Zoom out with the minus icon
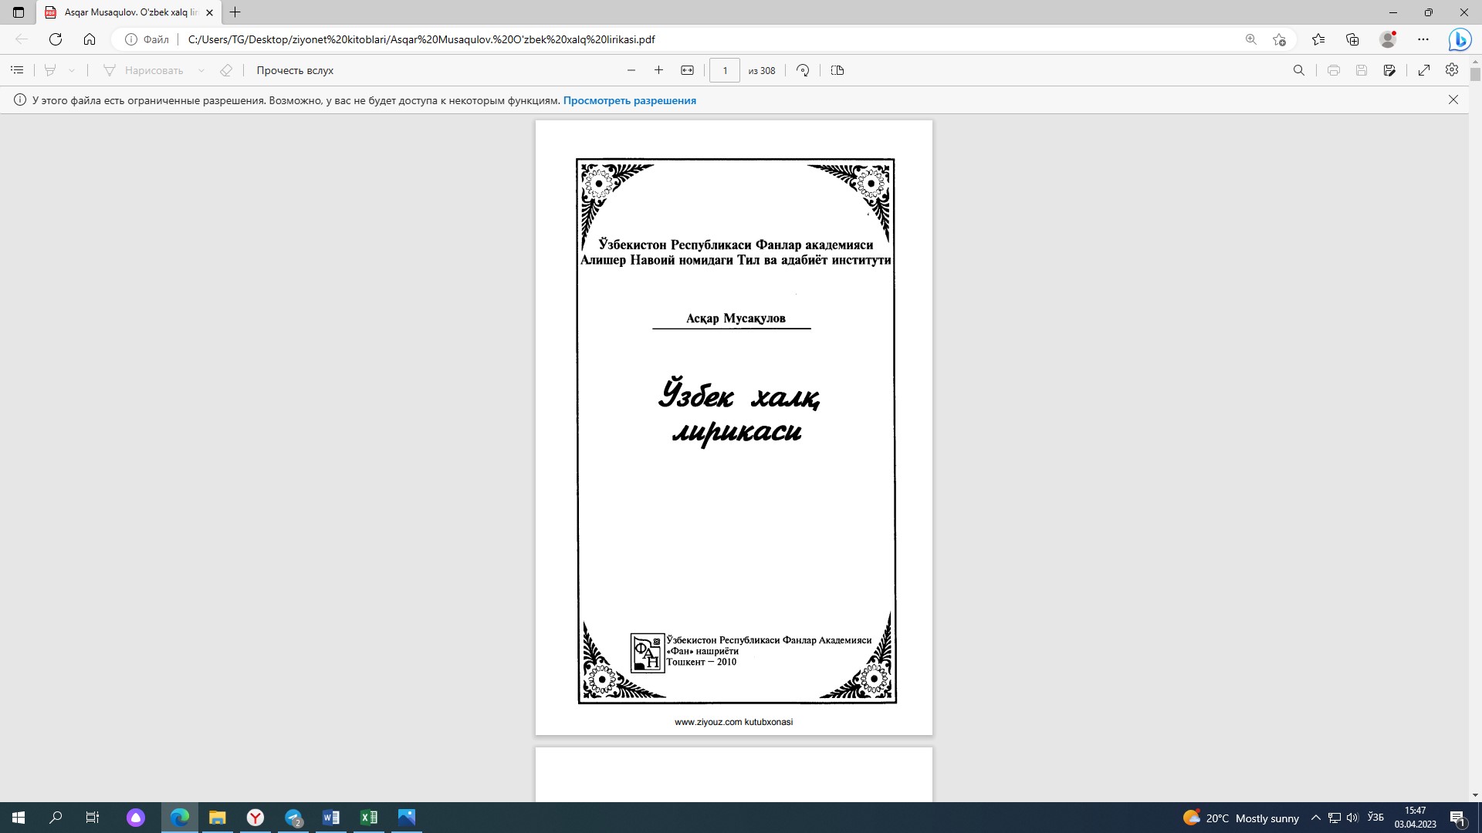Screen dimensions: 1482x833 [x=631, y=70]
